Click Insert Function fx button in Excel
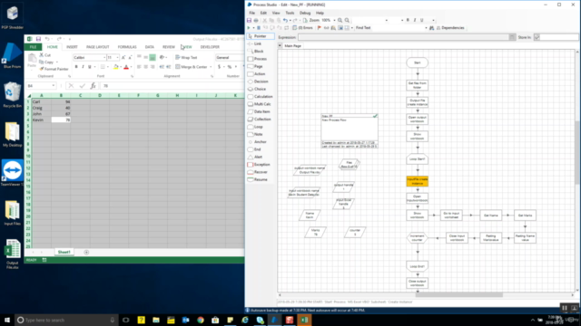Viewport: 581px width, 326px height. click(x=93, y=86)
